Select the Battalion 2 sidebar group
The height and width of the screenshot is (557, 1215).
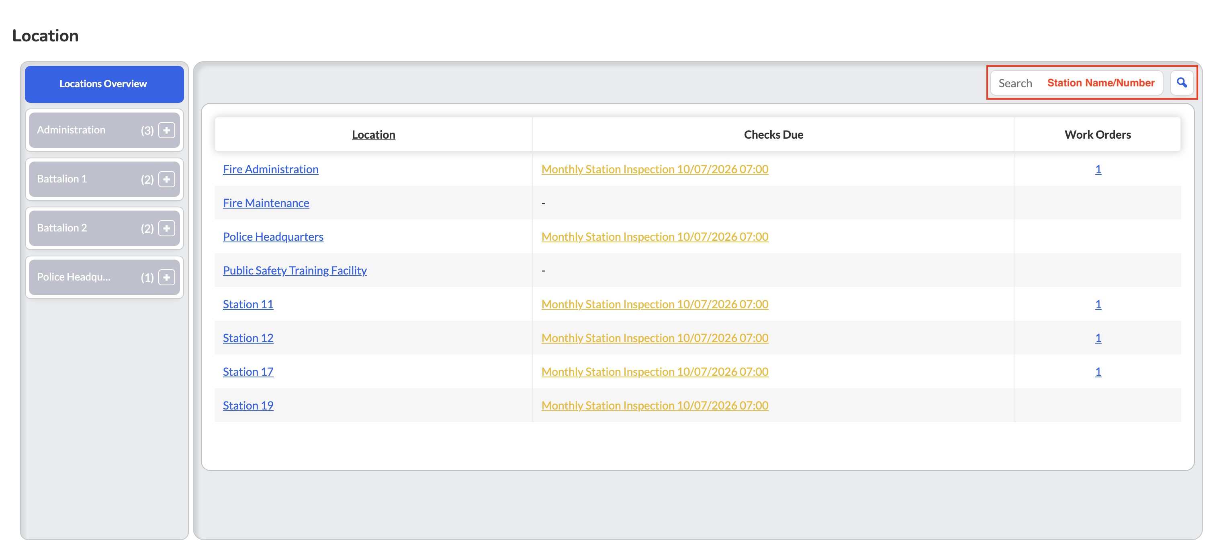[x=104, y=228]
